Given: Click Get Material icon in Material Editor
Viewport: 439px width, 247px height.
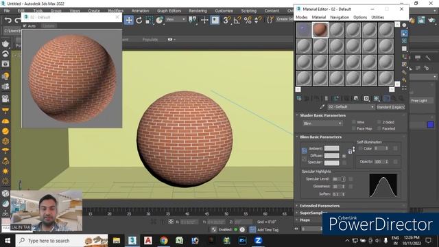Looking at the screenshot, I should click(x=299, y=98).
